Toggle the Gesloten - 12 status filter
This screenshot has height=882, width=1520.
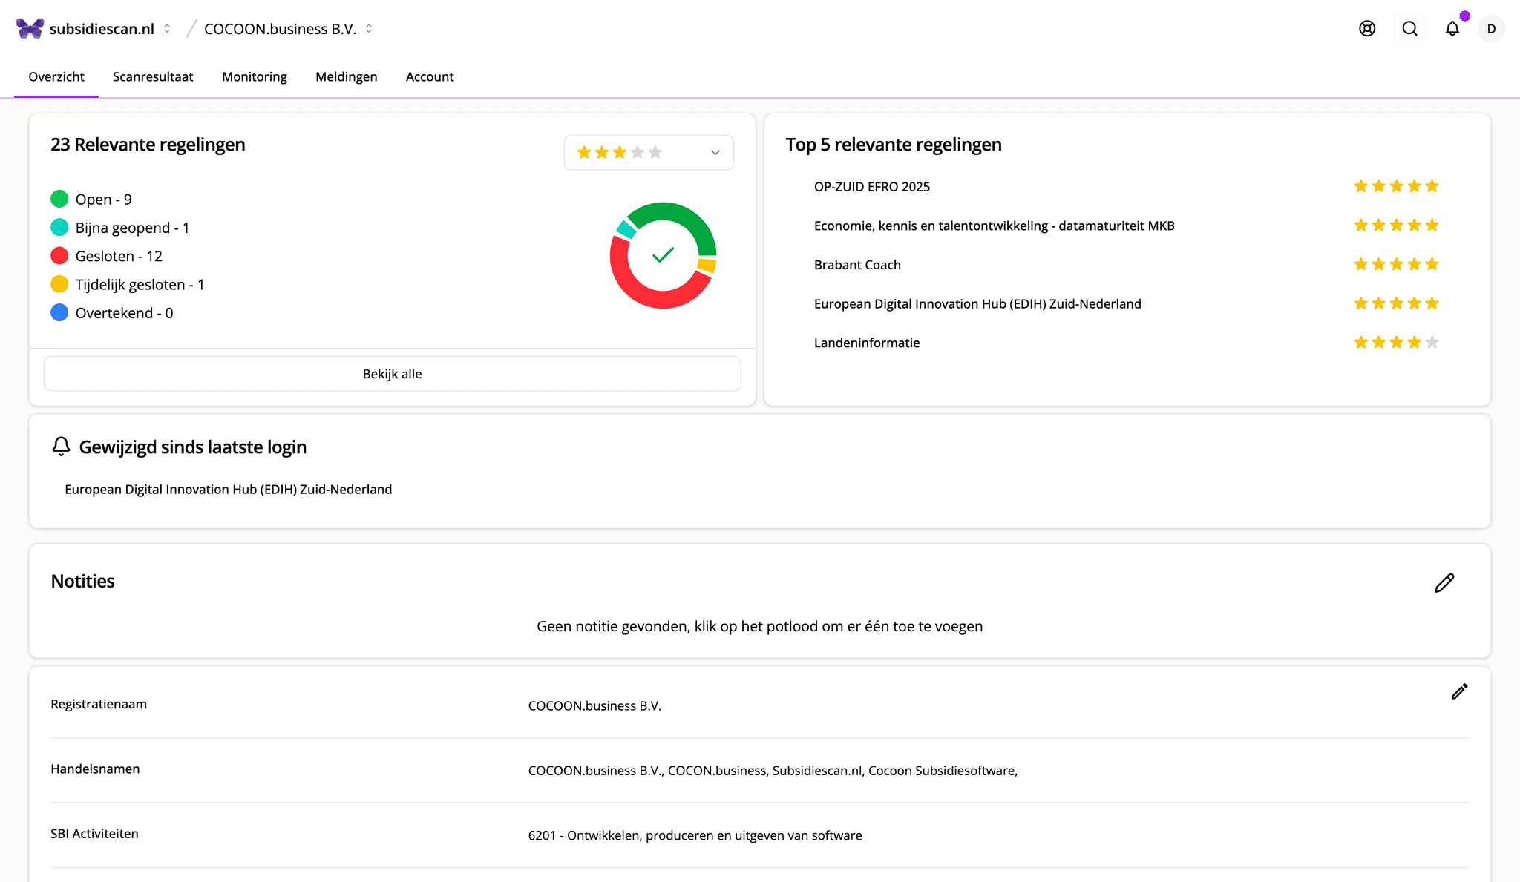point(118,255)
